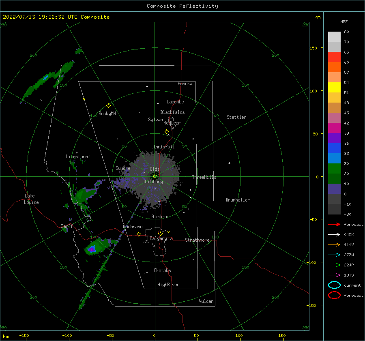
Task: Click the Lacombe label
Action: [175, 102]
